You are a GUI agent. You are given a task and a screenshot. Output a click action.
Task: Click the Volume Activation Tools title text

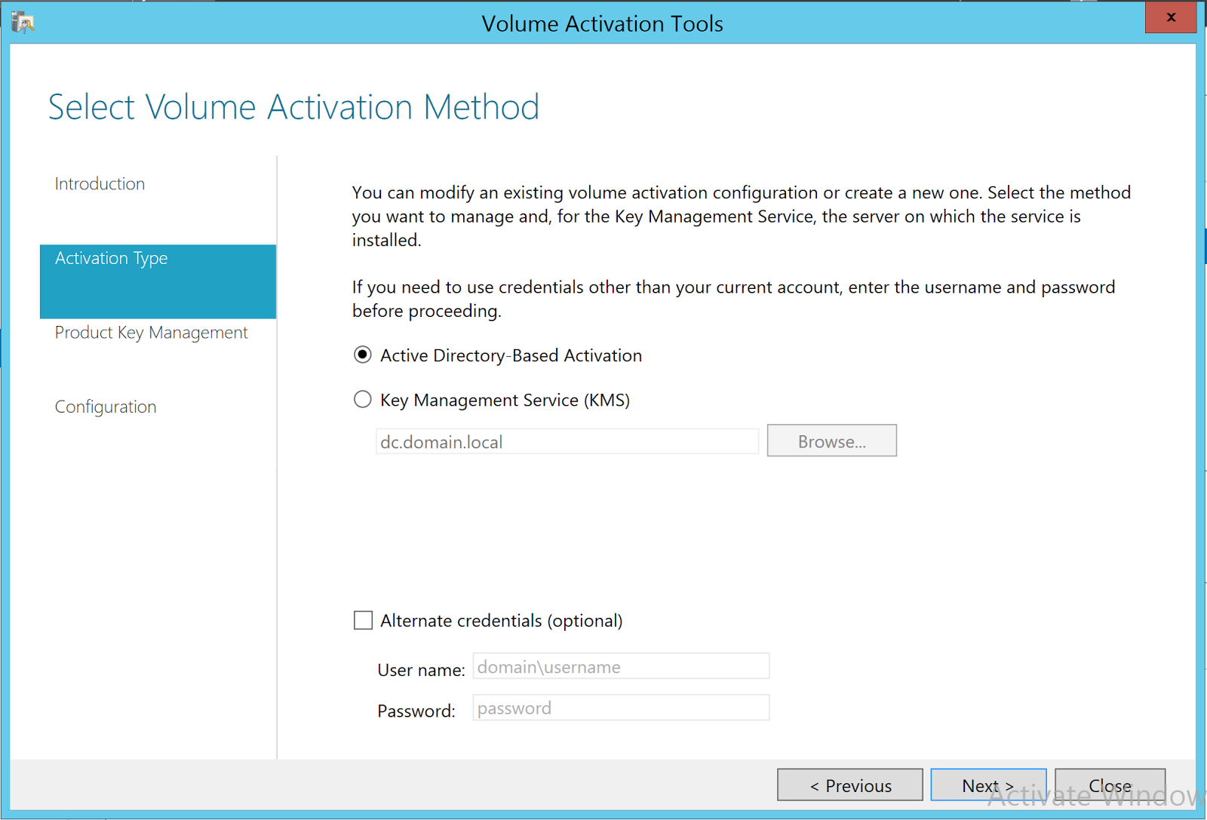(x=602, y=23)
